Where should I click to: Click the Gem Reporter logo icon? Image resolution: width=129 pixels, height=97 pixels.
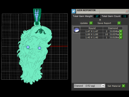[74, 11]
